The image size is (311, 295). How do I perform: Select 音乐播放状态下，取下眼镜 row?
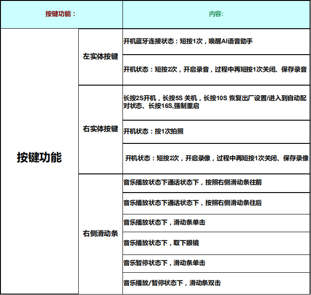tap(216, 244)
